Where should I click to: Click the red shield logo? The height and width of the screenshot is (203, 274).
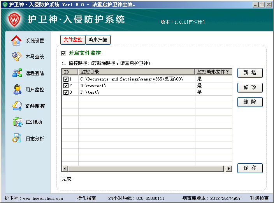tap(14, 19)
